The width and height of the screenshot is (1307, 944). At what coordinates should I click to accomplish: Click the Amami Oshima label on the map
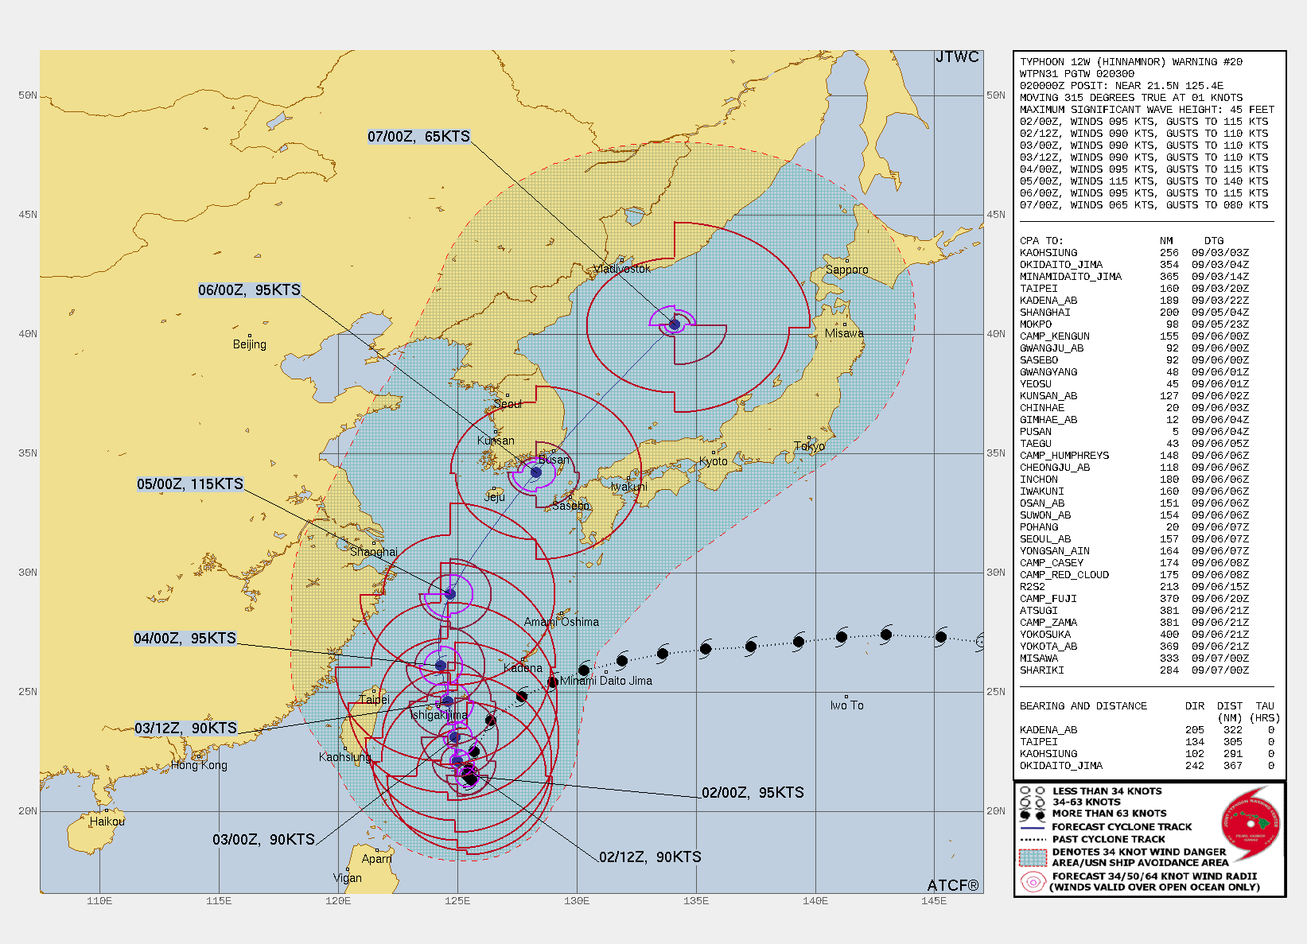click(x=562, y=622)
